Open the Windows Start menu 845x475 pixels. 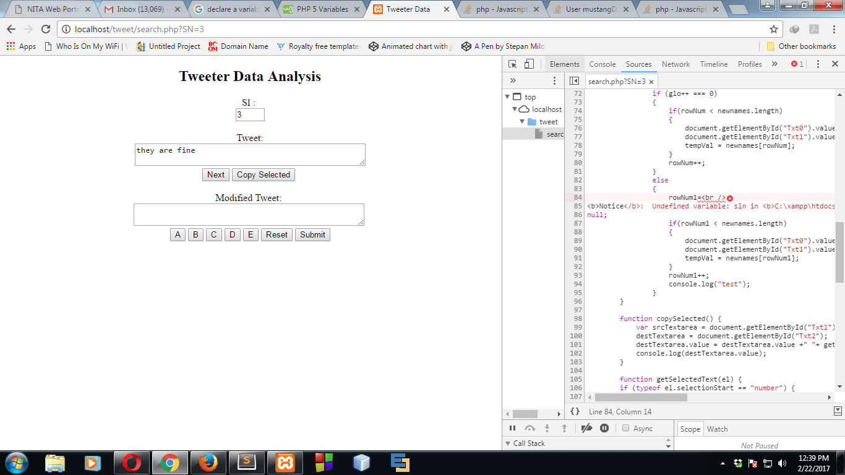click(15, 462)
